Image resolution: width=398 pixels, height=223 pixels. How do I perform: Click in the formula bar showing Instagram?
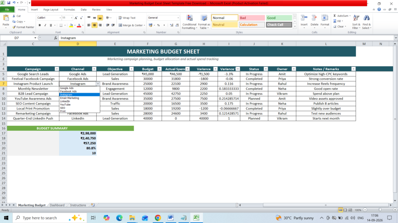click(227, 38)
